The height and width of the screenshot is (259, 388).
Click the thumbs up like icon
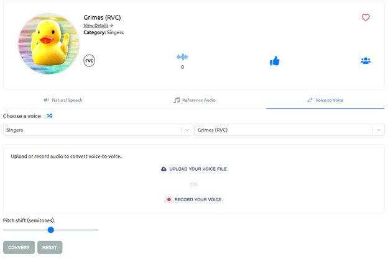tap(274, 61)
